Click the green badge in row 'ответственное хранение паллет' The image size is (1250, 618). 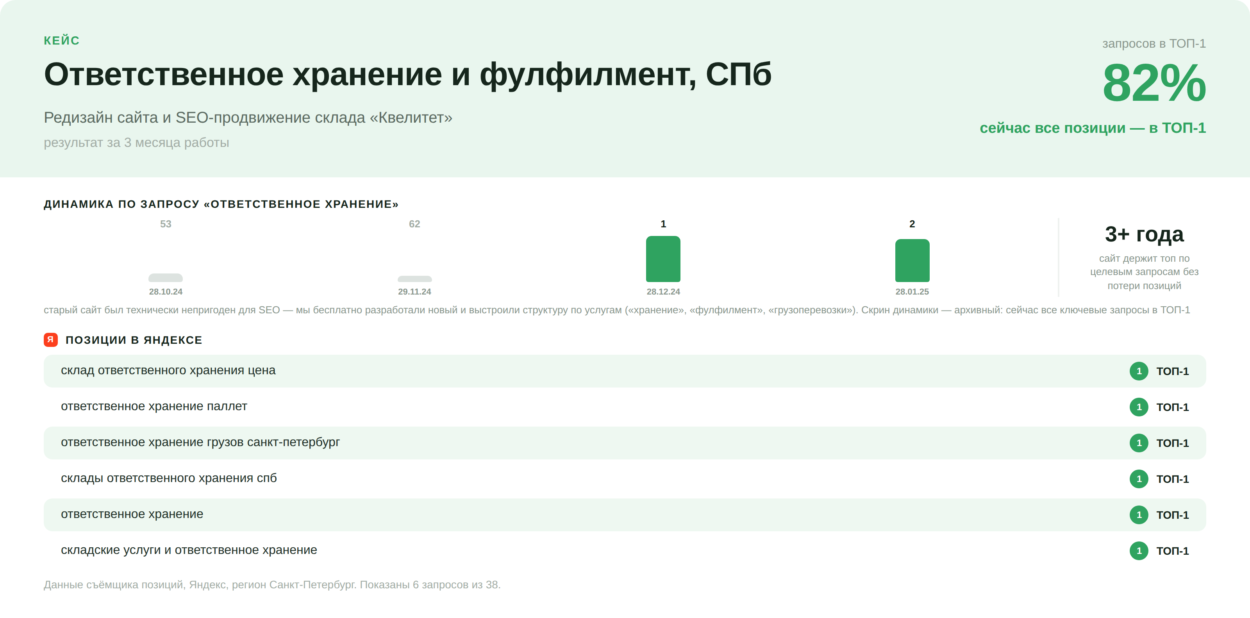(1138, 407)
